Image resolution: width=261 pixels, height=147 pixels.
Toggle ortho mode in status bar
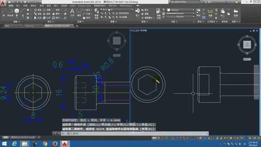tap(174, 138)
